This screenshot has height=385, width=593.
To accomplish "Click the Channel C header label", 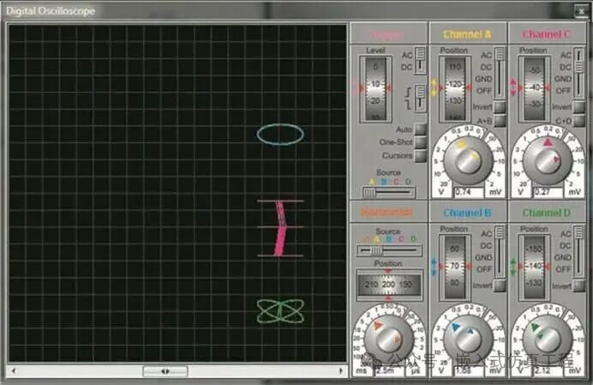I will coord(547,34).
